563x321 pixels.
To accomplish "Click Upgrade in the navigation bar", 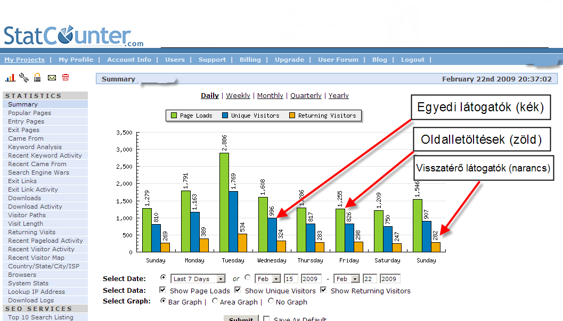I will 289,60.
